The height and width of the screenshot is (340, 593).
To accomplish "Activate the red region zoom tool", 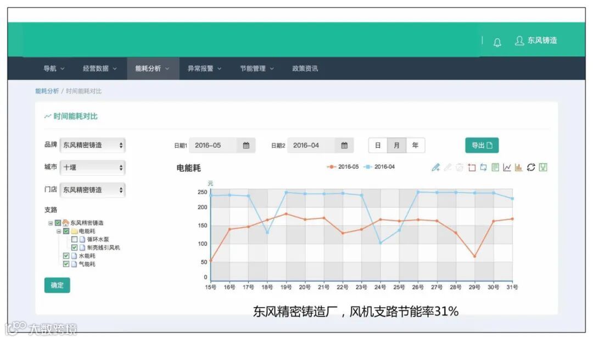I will tap(472, 167).
